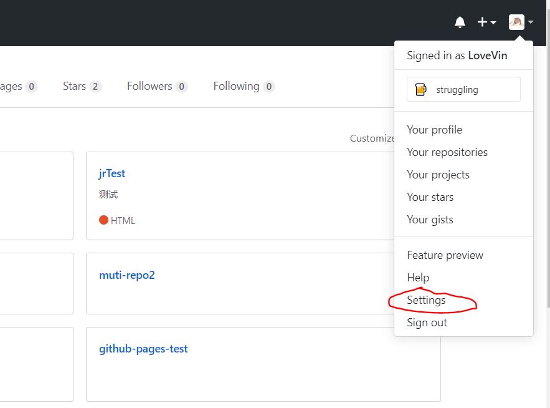
Task: Click Sign out
Action: click(427, 323)
